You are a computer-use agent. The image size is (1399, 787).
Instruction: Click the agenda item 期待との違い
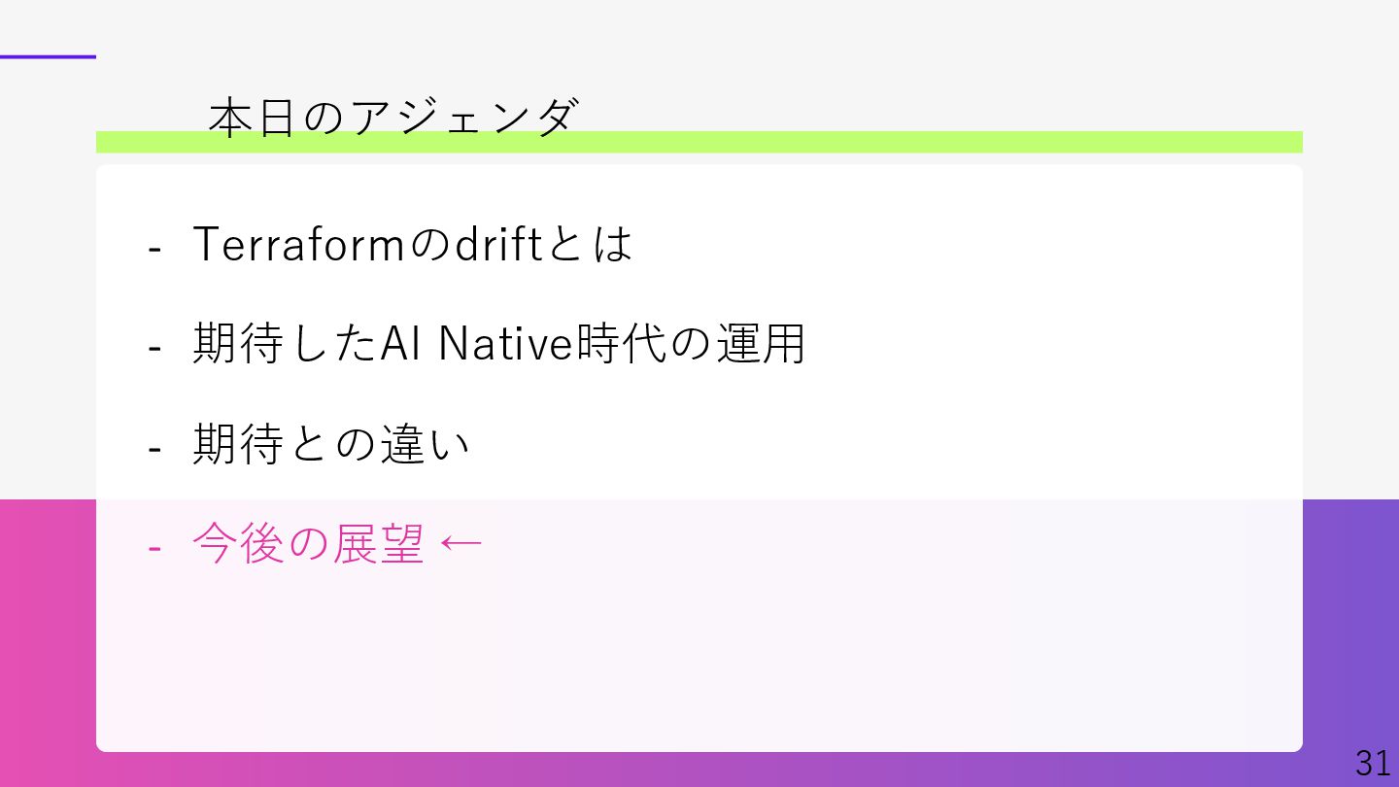(x=331, y=445)
